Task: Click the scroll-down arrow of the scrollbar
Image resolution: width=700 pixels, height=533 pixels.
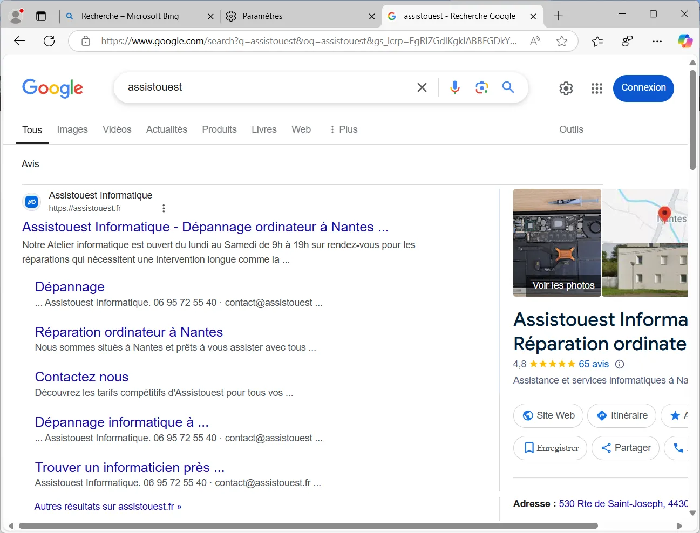Action: tap(692, 513)
